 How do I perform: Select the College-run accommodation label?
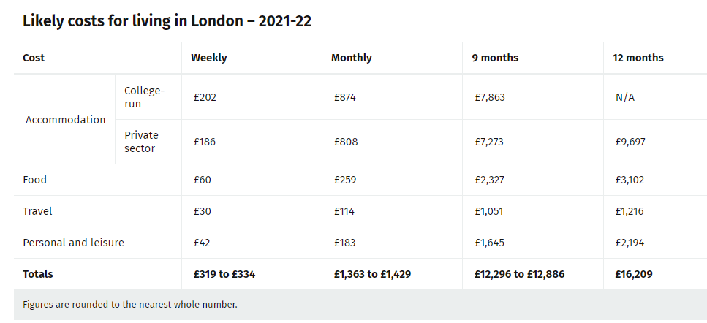point(144,97)
